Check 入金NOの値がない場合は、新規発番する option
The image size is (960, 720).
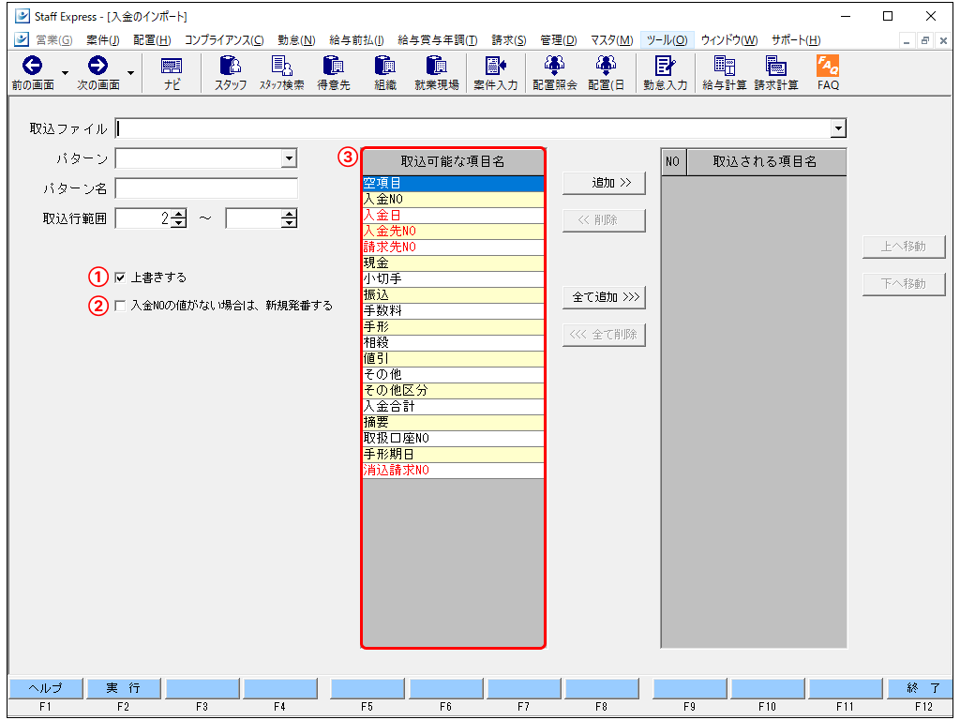119,305
